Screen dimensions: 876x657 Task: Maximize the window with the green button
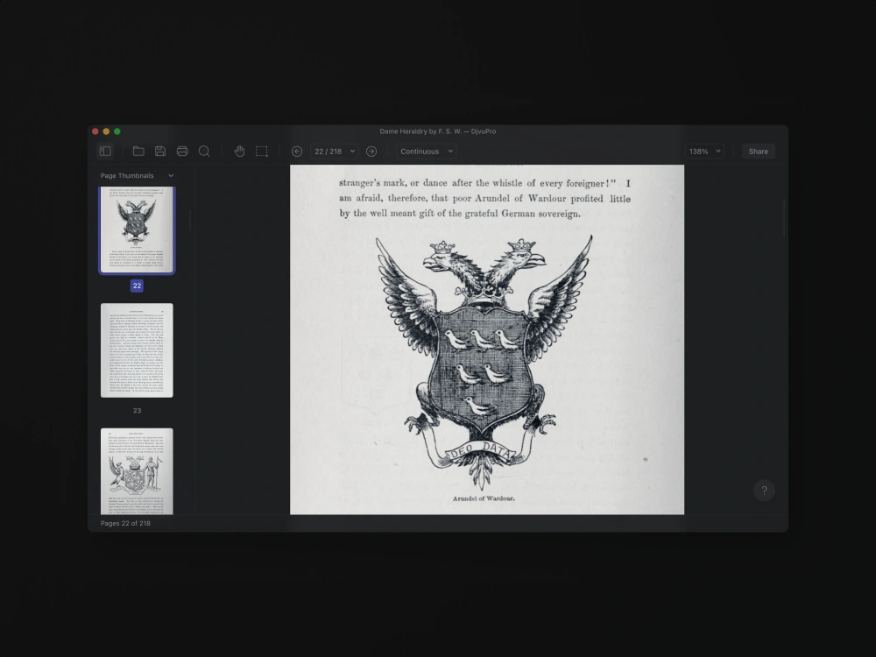pos(117,131)
